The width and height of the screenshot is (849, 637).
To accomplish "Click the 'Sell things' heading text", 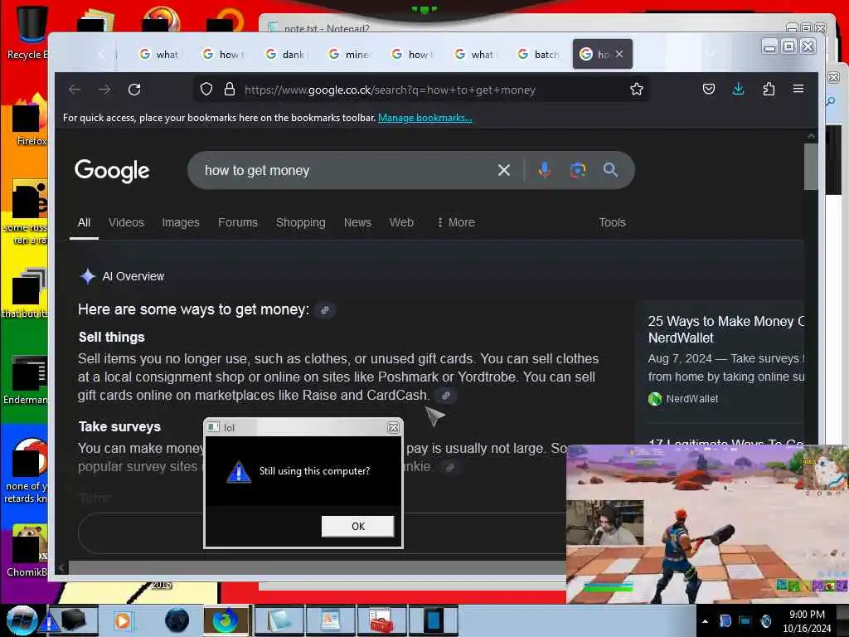I will [x=112, y=338].
